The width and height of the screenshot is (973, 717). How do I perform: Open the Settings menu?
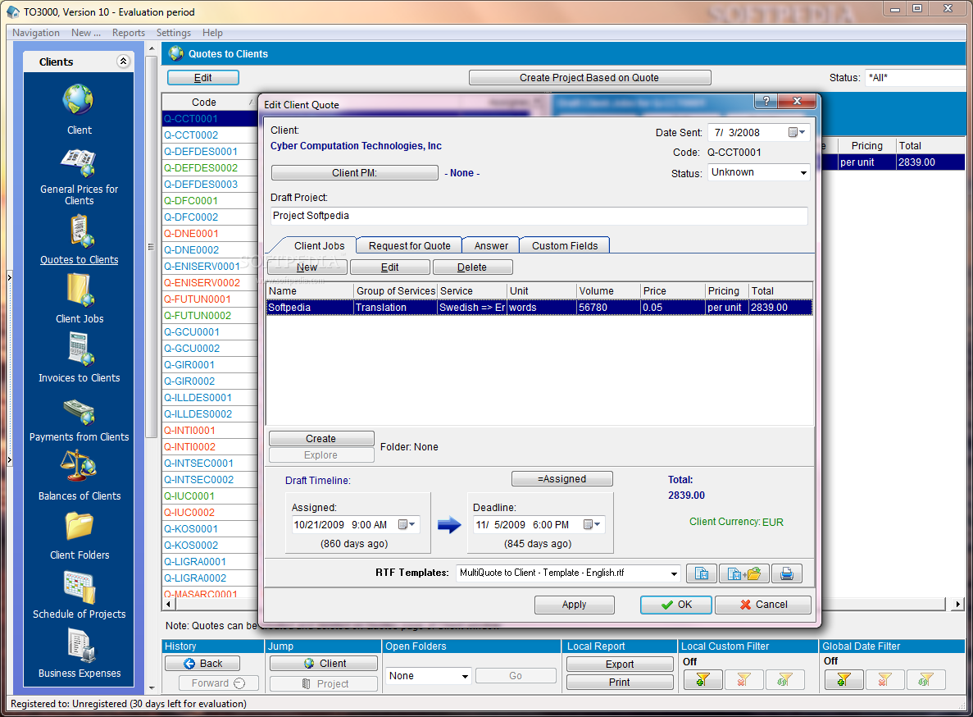(173, 32)
